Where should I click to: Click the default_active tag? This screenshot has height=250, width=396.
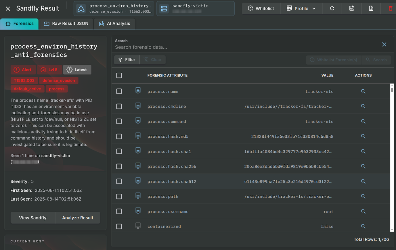(x=27, y=89)
